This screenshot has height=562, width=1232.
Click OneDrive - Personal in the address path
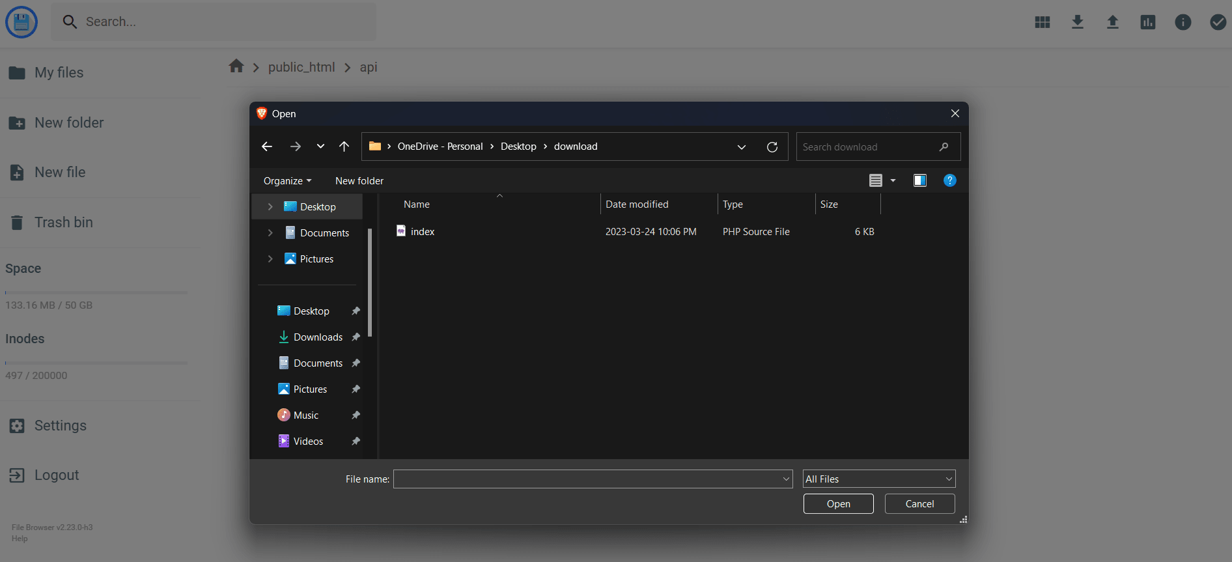click(x=440, y=146)
